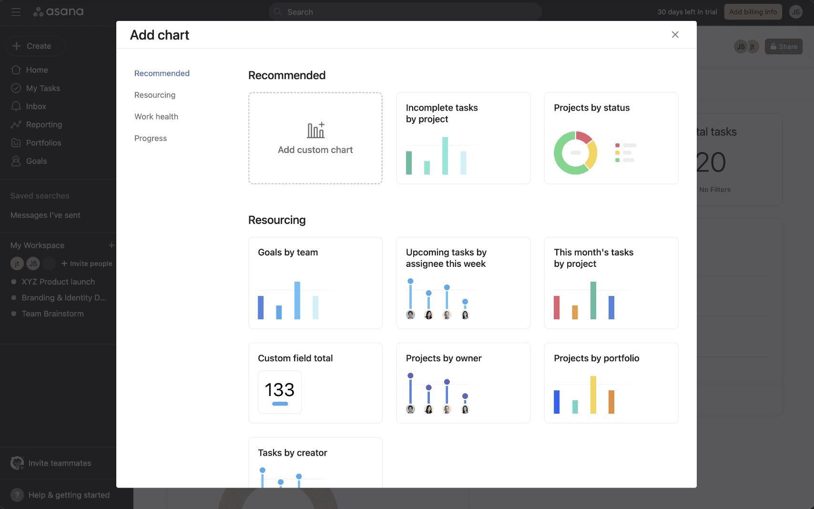Choose Upcoming tasks by assignee chart
This screenshot has height=509, width=814.
tap(463, 283)
